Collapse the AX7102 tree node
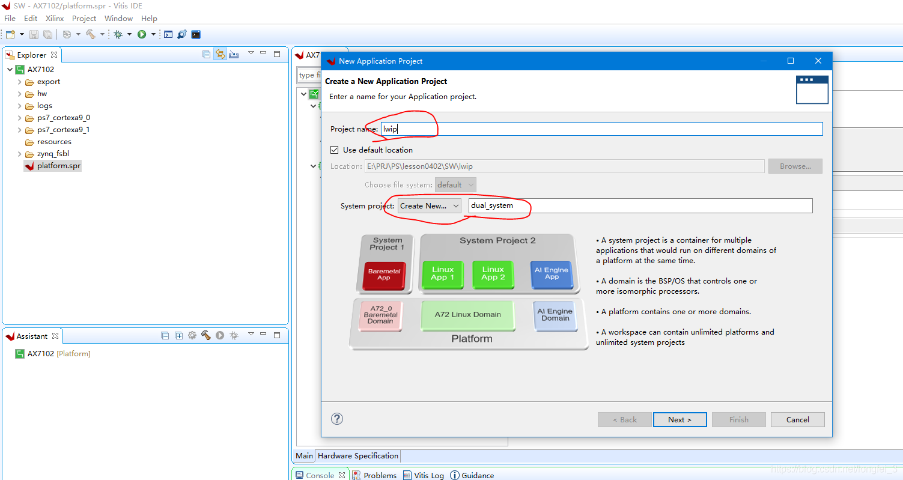Image resolution: width=903 pixels, height=480 pixels. 10,70
